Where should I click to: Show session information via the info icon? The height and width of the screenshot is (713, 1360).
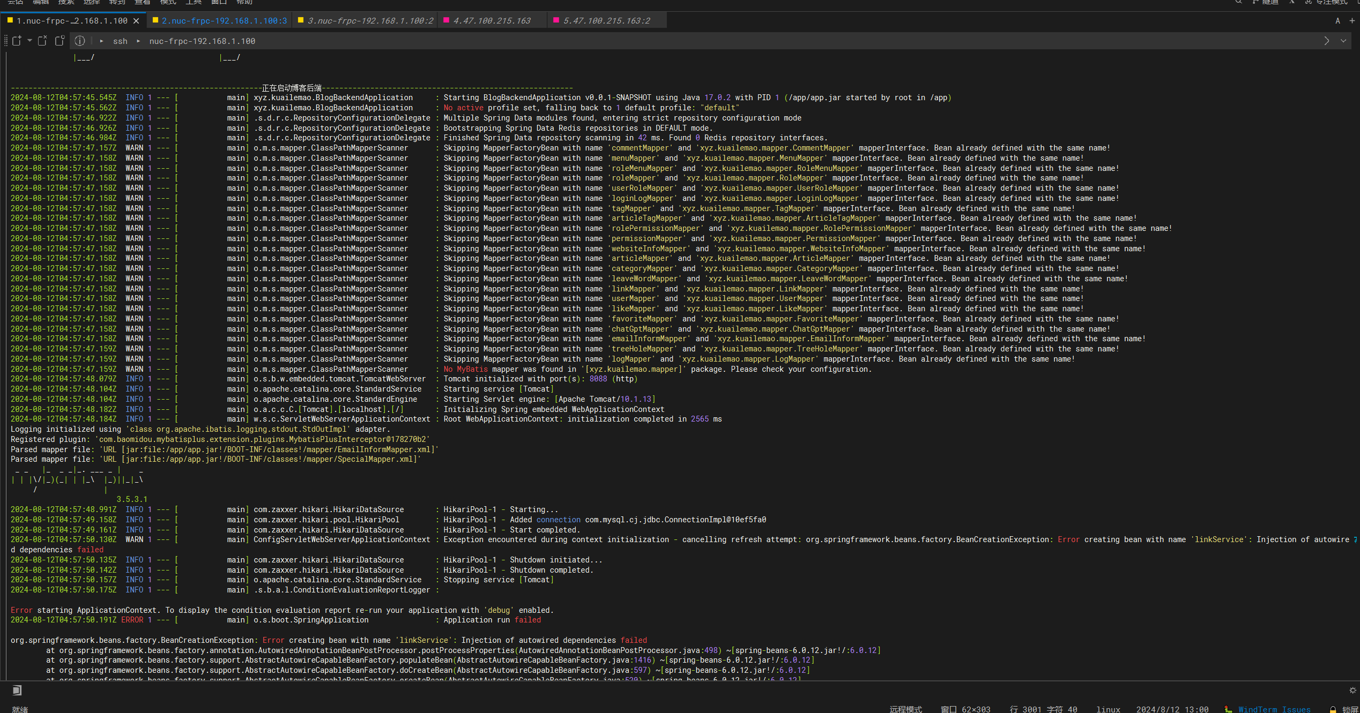click(x=80, y=41)
